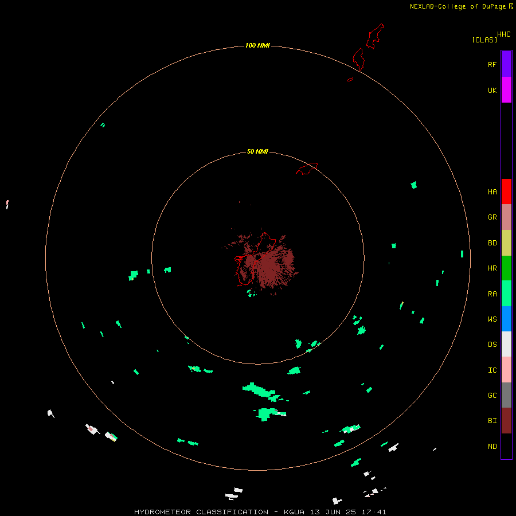Click the HR dark green swatch
Image resolution: width=516 pixels, height=516 pixels.
click(506, 268)
